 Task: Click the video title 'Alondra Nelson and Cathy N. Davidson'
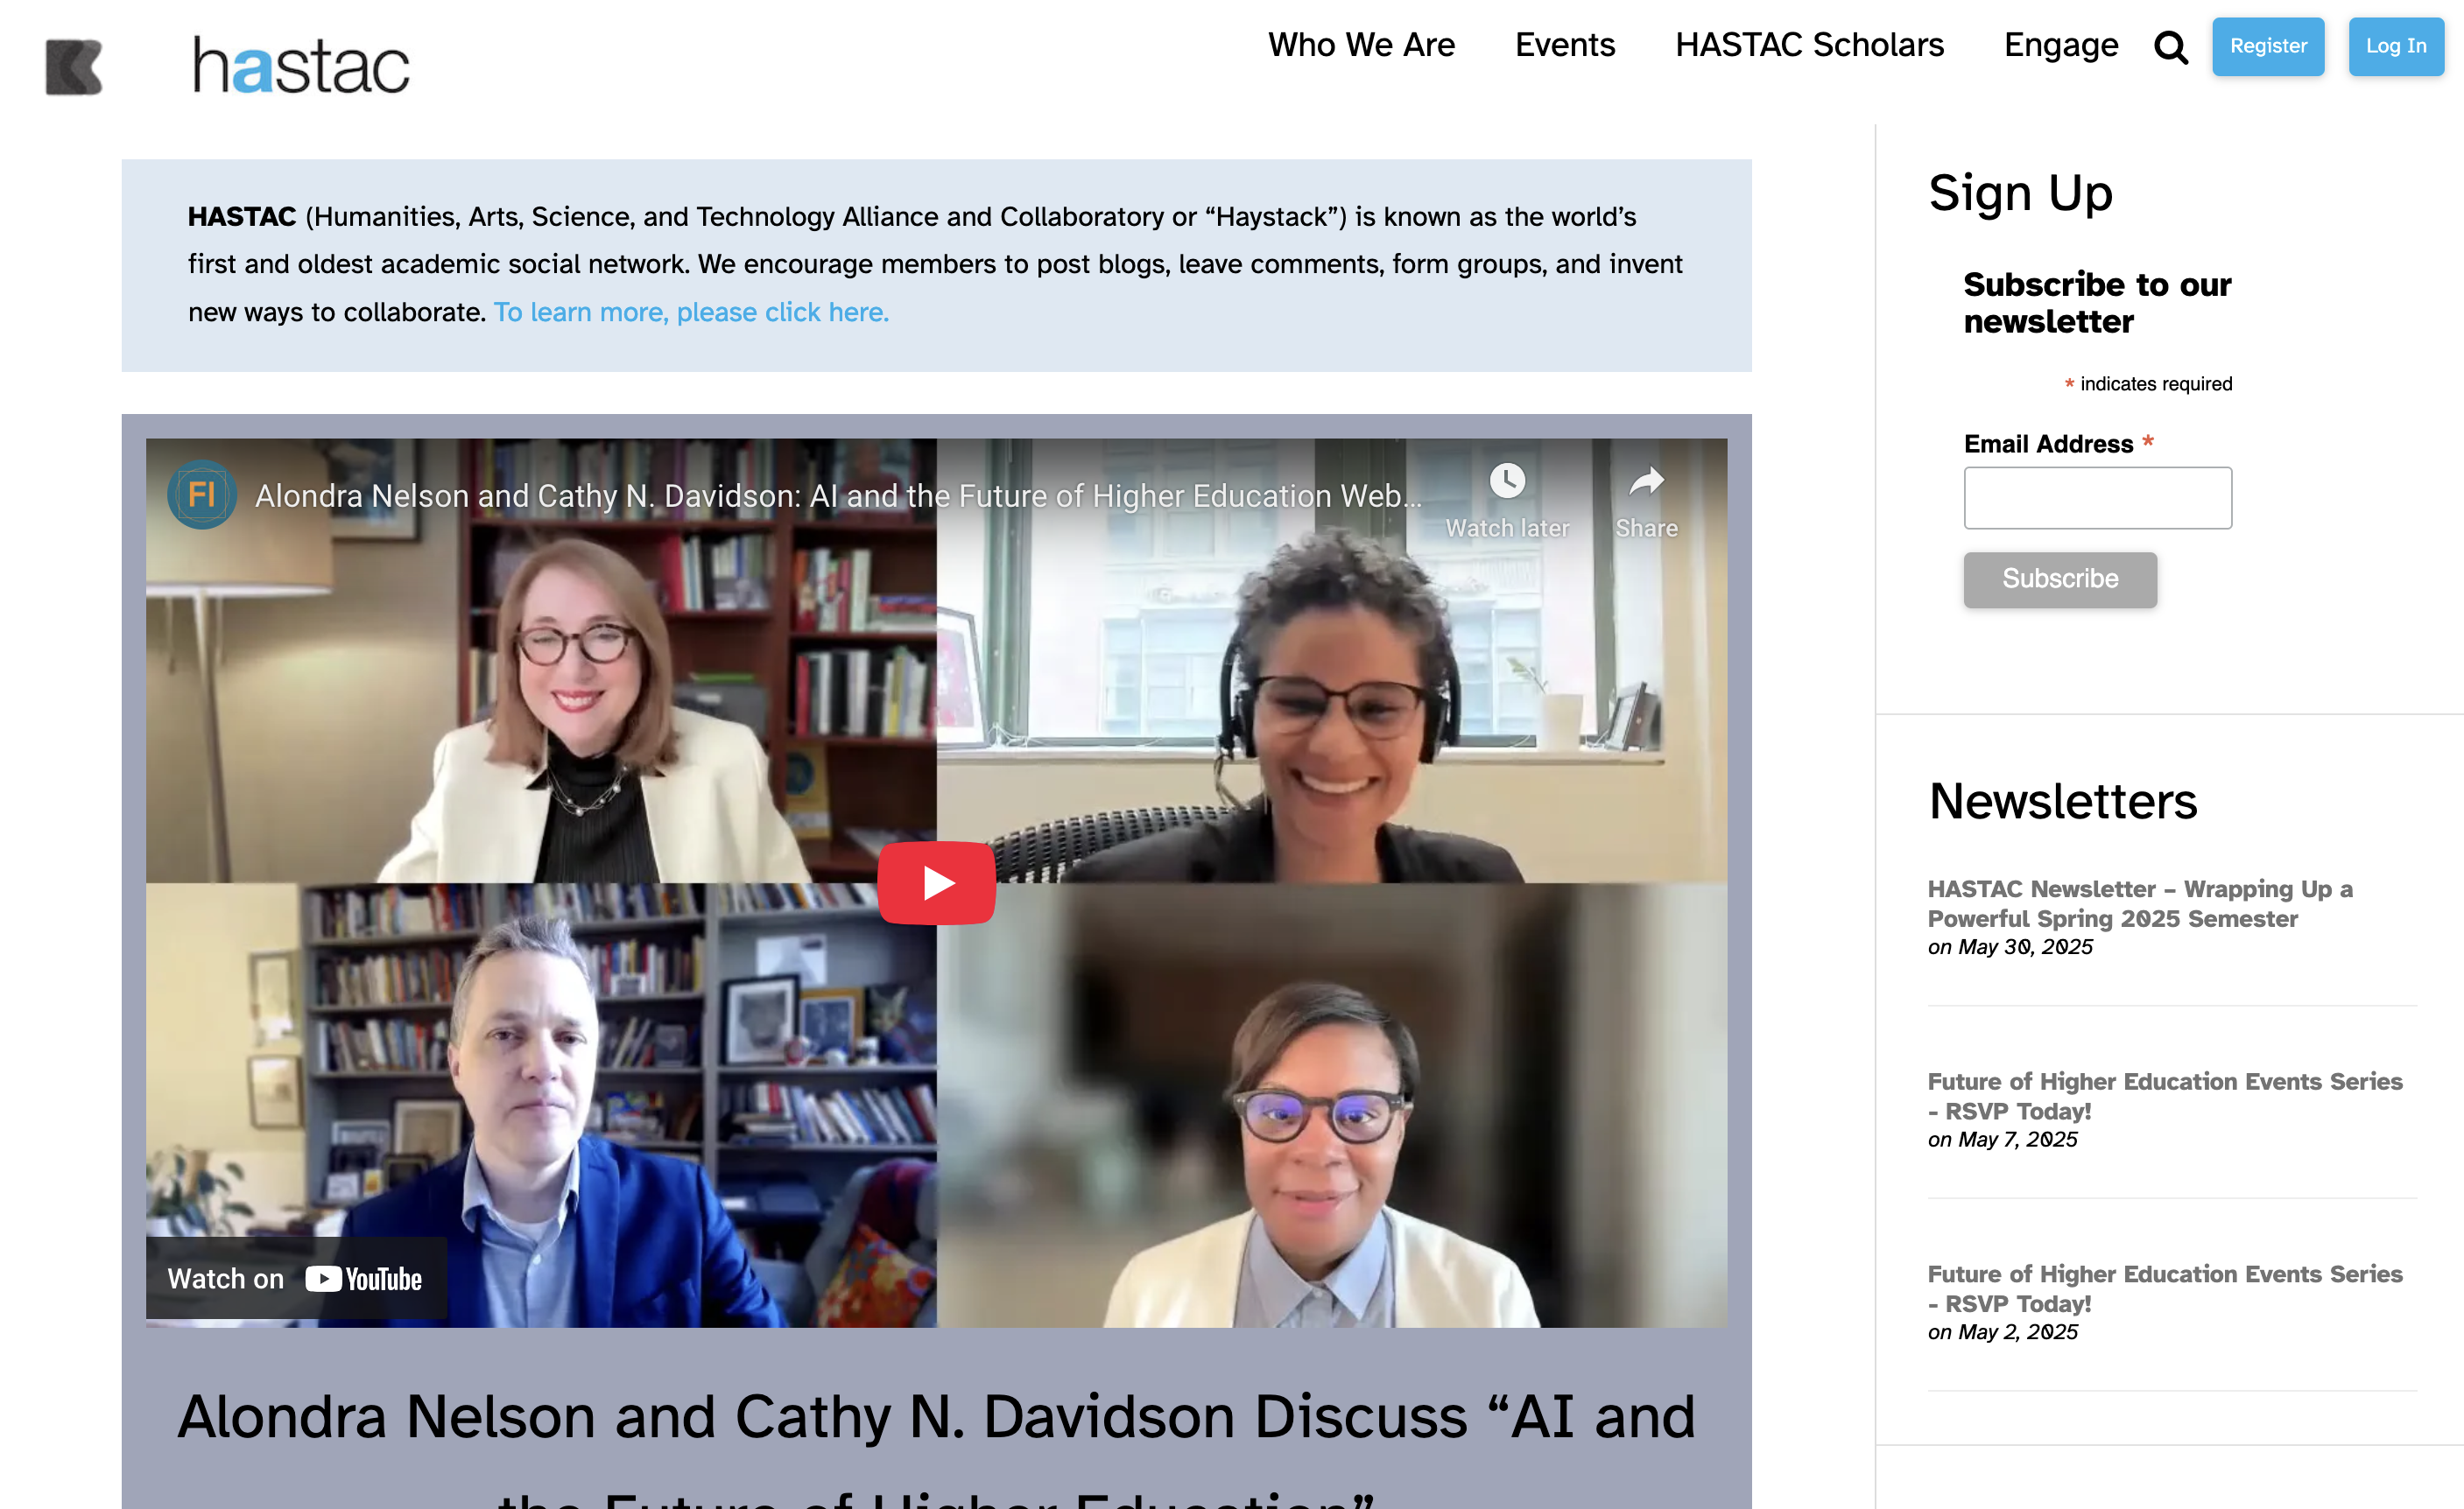[838, 495]
